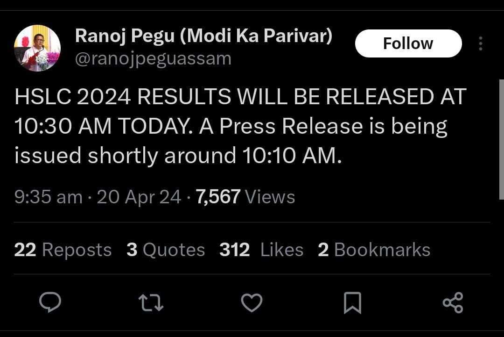Viewport: 504px width, 337px height.
Task: View the 22 Reposts list
Action: [63, 250]
